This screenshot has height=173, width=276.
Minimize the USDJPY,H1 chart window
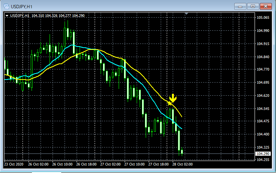pyautogui.click(x=240, y=6)
